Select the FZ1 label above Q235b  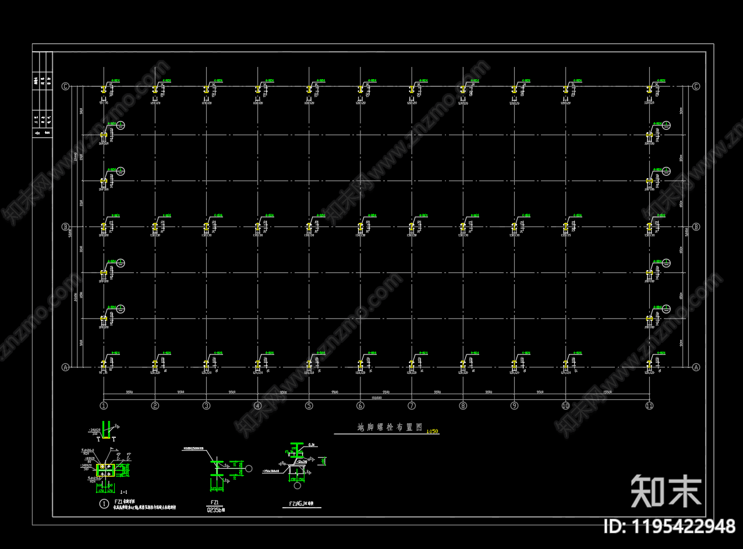[214, 502]
